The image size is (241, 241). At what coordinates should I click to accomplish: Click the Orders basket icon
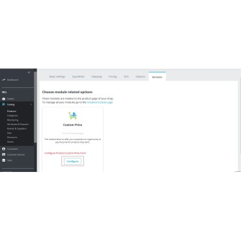click(x=3, y=99)
